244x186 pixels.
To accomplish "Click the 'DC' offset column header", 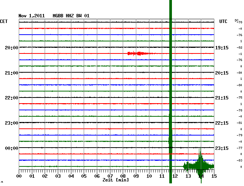I will [x=236, y=20].
